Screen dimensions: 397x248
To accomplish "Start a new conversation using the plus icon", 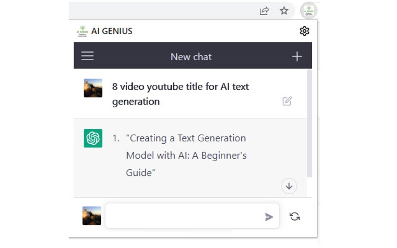I will click(297, 56).
